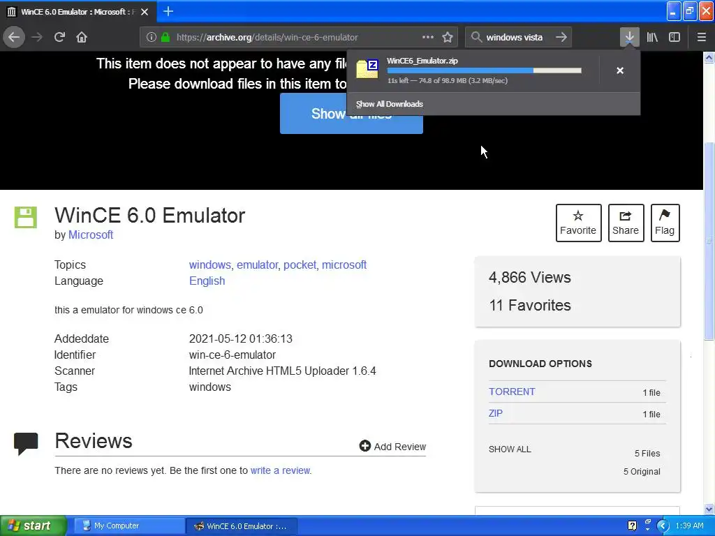The image size is (715, 536).
Task: Open the windows topic link
Action: pyautogui.click(x=209, y=265)
